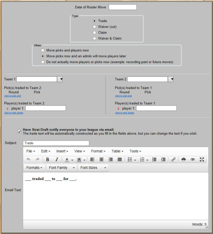Choose admin will move players later option
Viewport: 213px width, 234px height.
(x=43, y=56)
